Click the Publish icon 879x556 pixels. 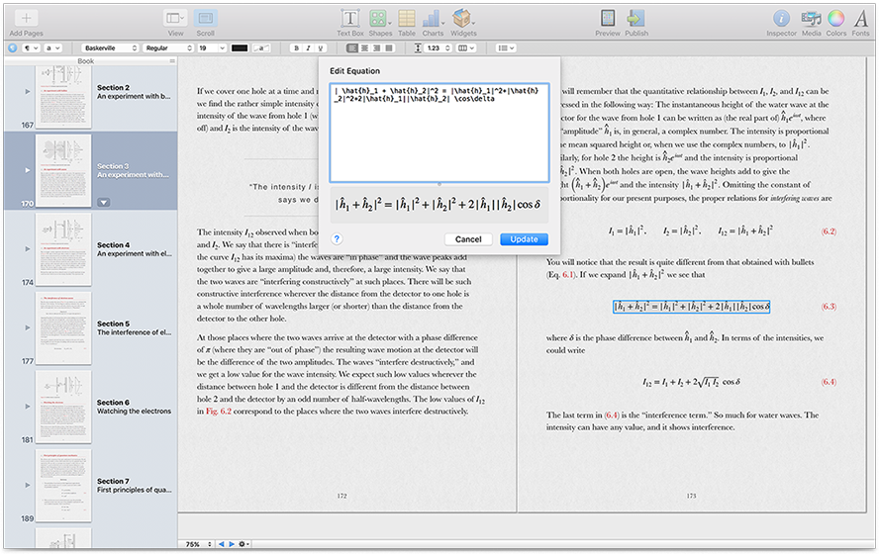[x=635, y=19]
